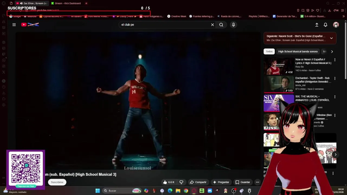Advance the shorts shelf with right arrow
This screenshot has height=195, width=347.
tap(335, 155)
